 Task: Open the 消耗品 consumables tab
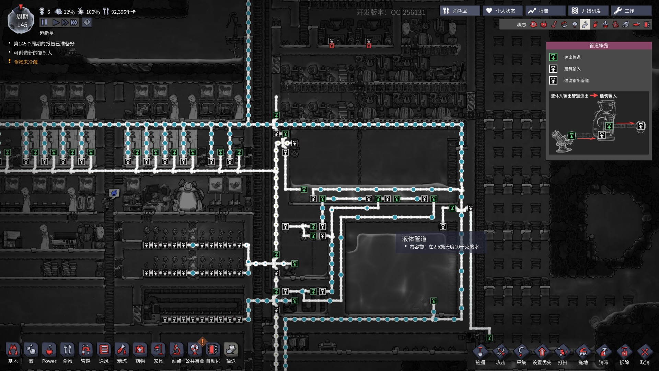pos(460,11)
